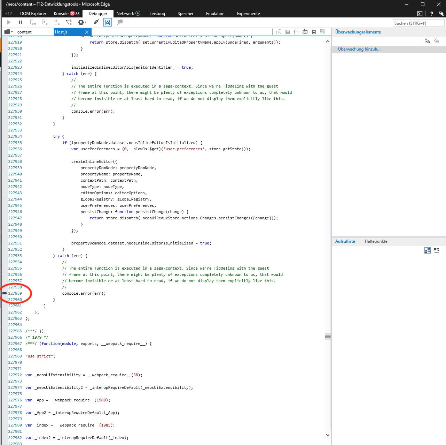Screen dimensions: 446x445
Task: Click the delete all watches icon
Action: point(437,41)
